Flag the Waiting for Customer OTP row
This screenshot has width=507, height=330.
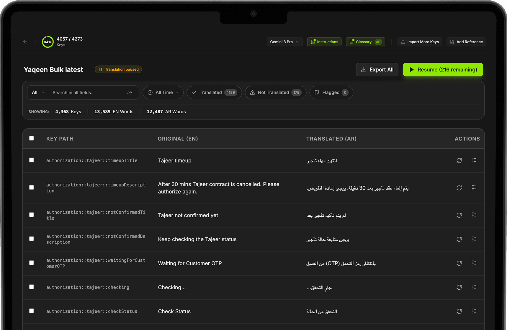[474, 263]
